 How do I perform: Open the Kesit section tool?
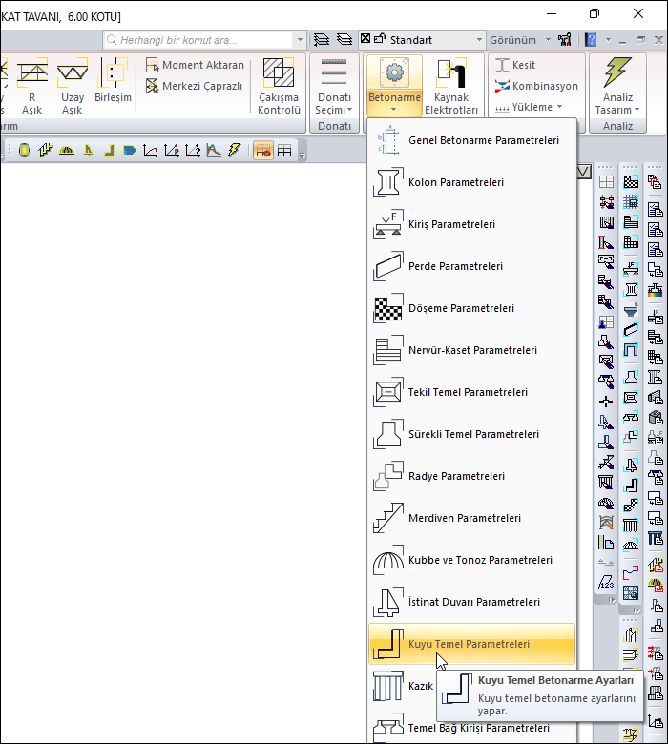(514, 65)
